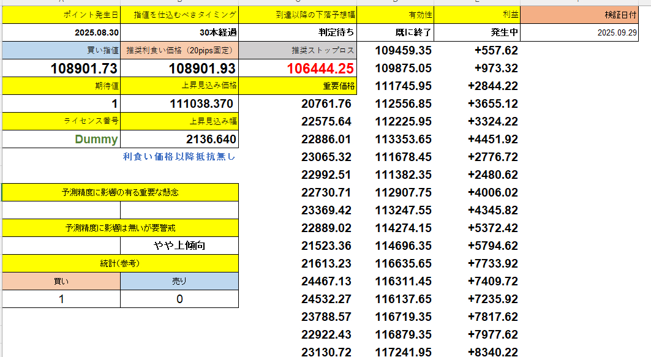Select the 統計(参考) yellow header
This screenshot has width=651, height=357.
(120, 263)
